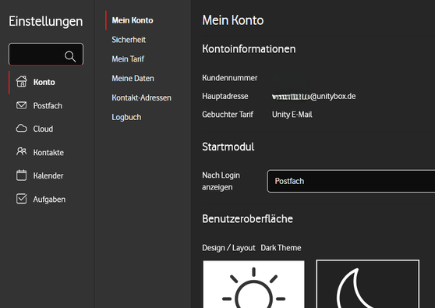The height and width of the screenshot is (308, 435).
Task: Click the Kundennummer label
Action: click(x=230, y=78)
